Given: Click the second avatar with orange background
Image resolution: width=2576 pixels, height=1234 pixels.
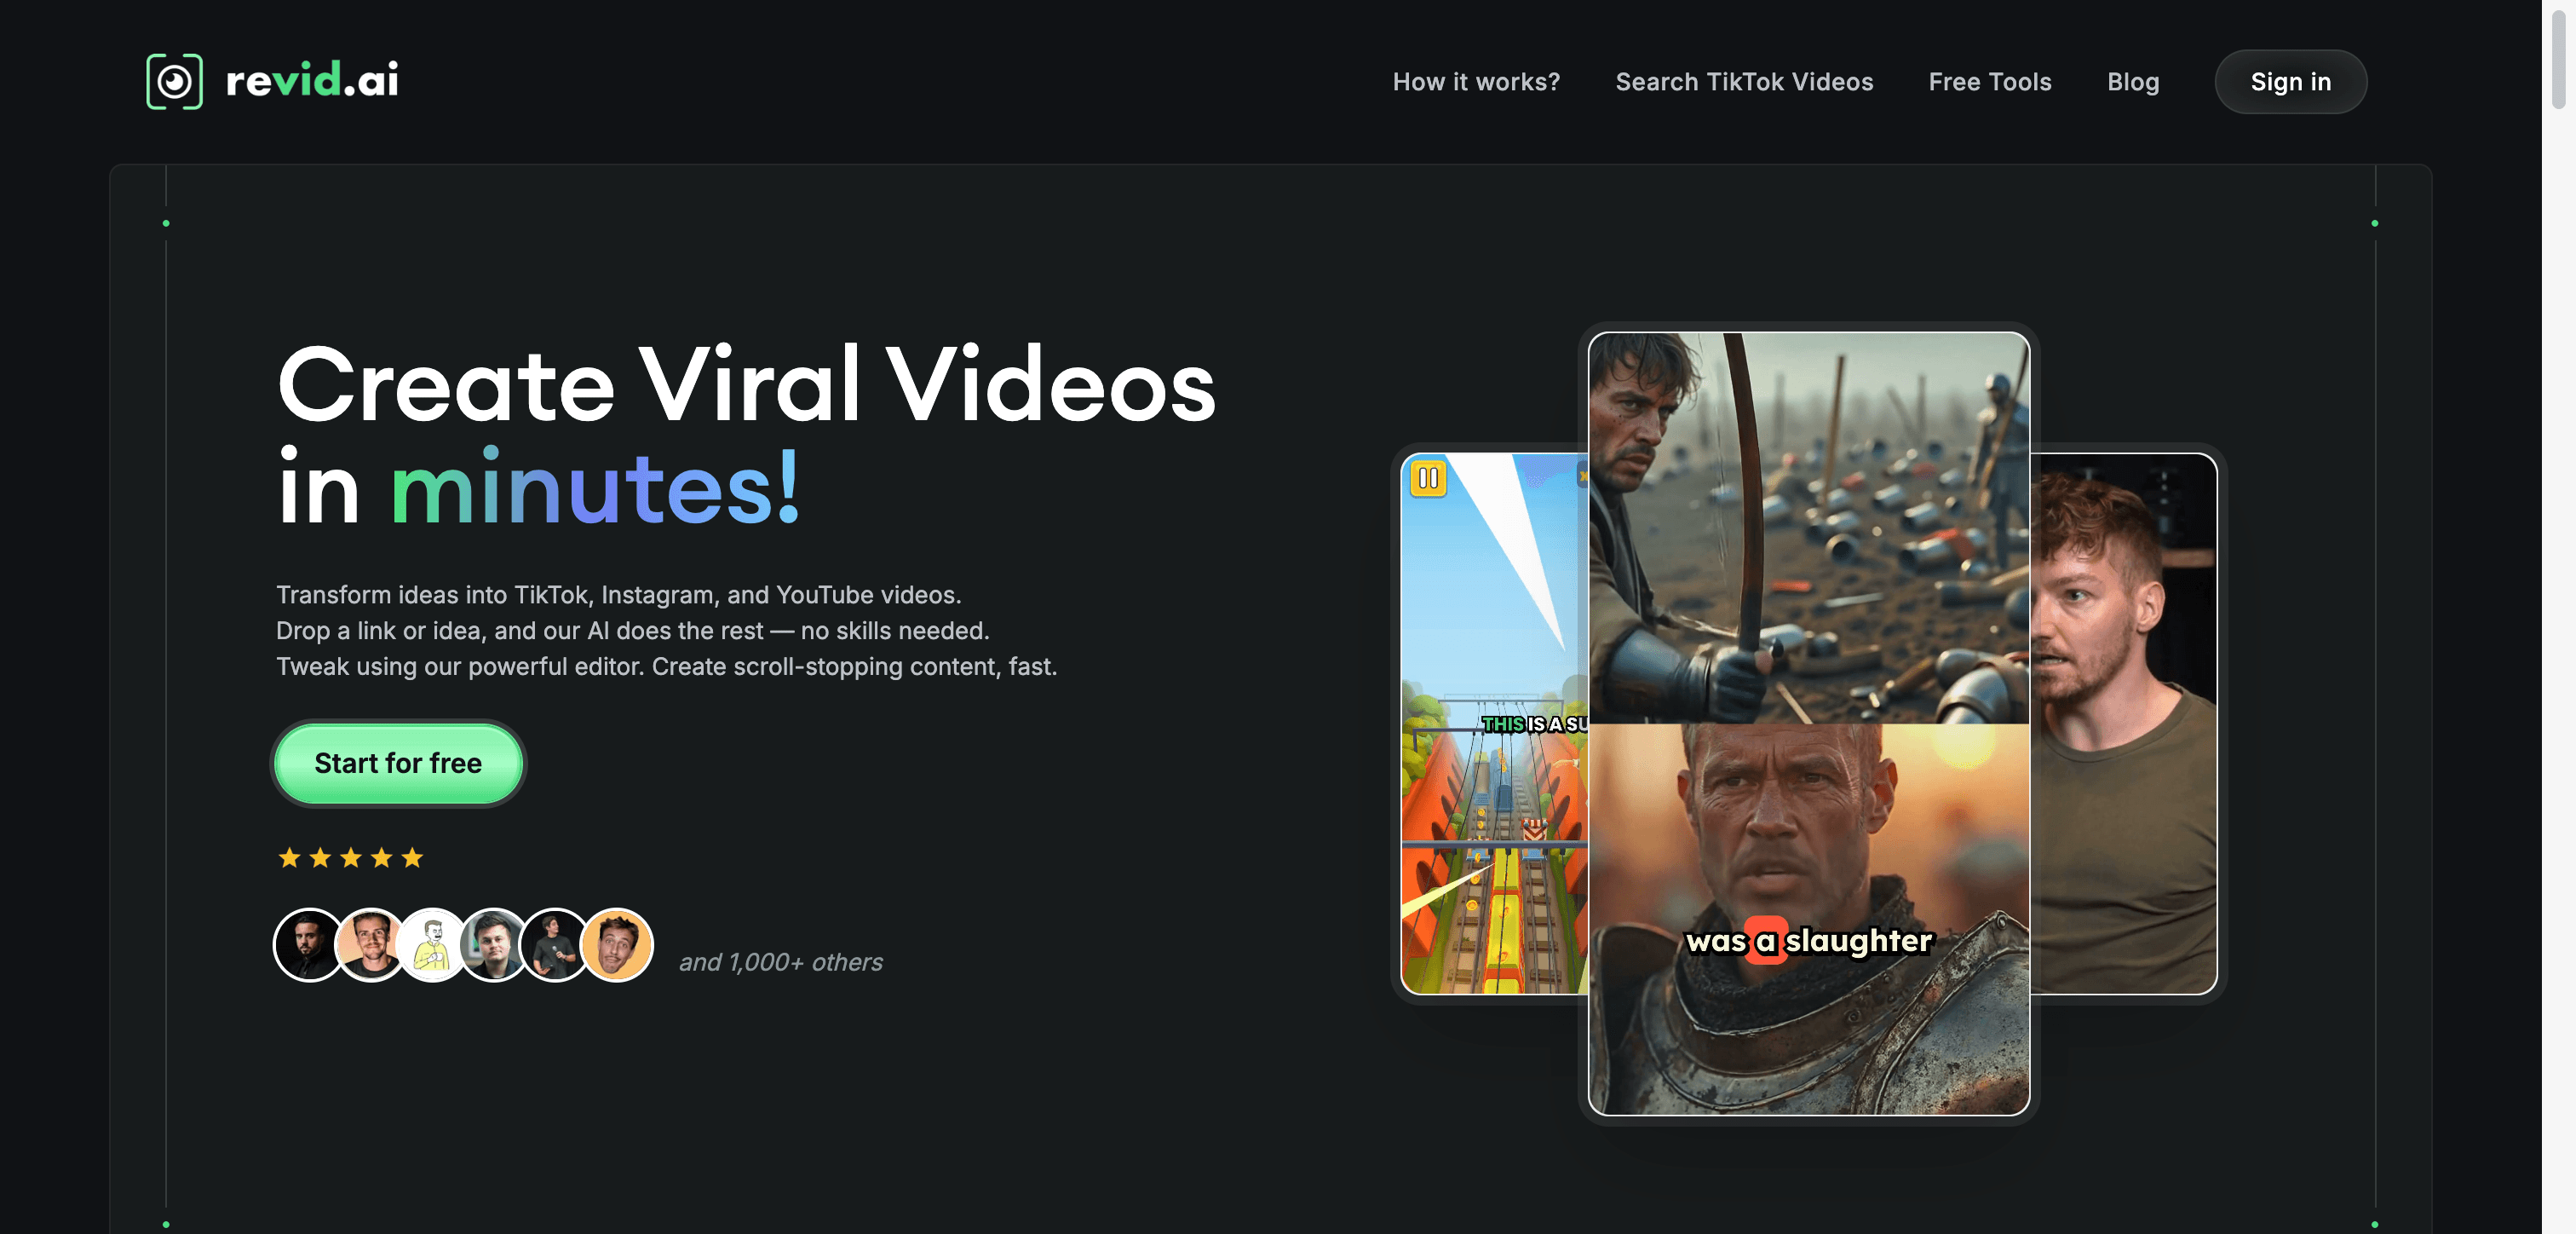Looking at the screenshot, I should point(371,945).
